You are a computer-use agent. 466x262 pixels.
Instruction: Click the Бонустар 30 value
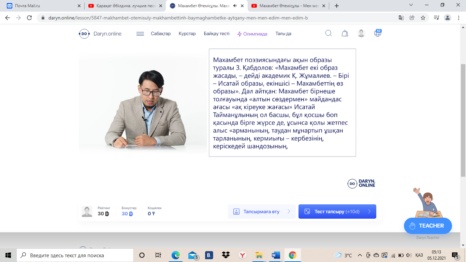(x=127, y=214)
